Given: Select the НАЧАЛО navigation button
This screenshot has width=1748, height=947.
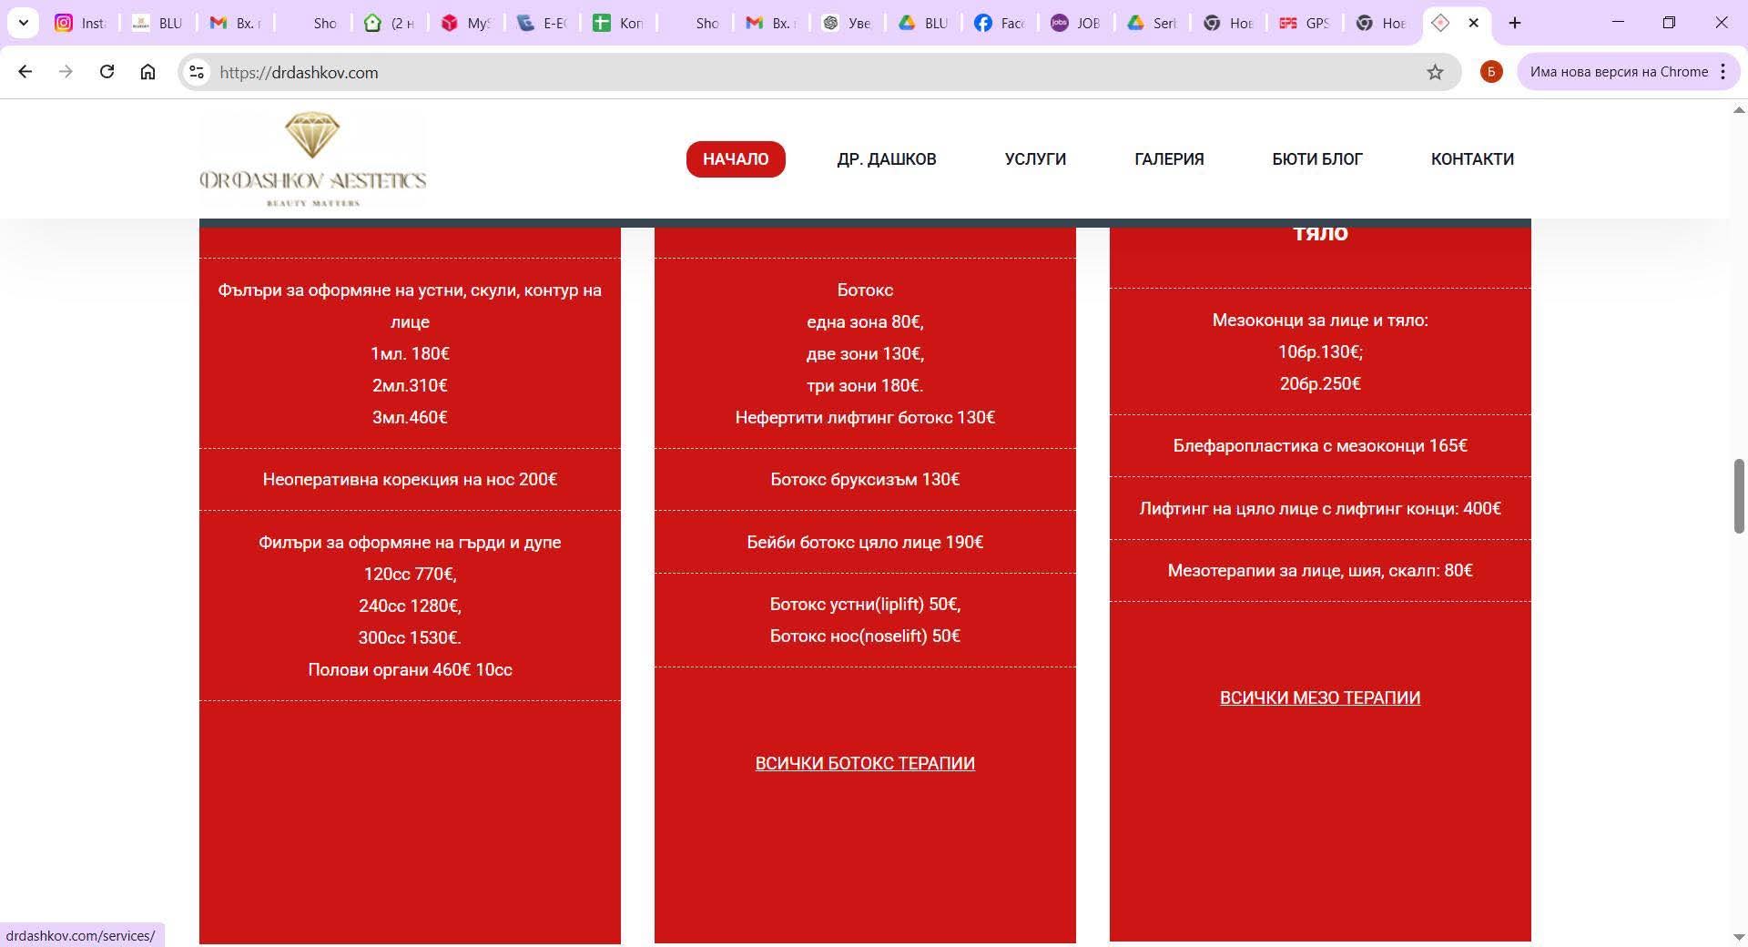Looking at the screenshot, I should coord(736,159).
